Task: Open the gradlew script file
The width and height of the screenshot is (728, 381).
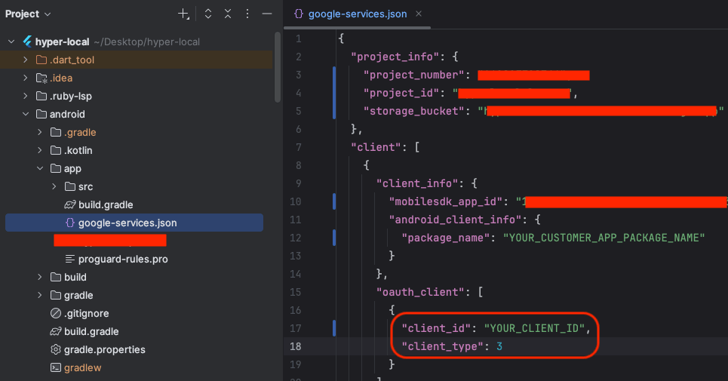Action: (83, 367)
